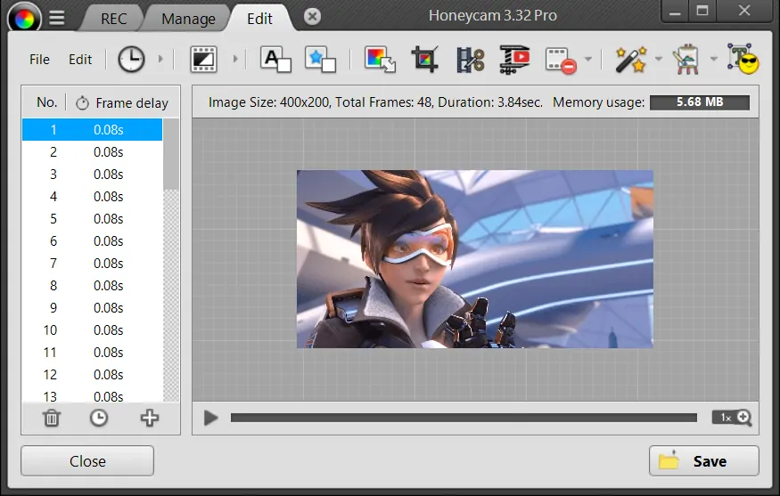This screenshot has height=496, width=780.
Task: Click the delete frames trash icon
Action: [x=53, y=418]
